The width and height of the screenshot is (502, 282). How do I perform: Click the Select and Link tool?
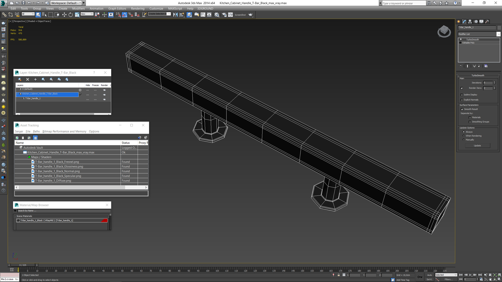pyautogui.click(x=4, y=15)
